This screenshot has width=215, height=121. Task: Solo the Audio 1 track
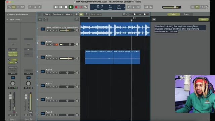tap(50, 44)
